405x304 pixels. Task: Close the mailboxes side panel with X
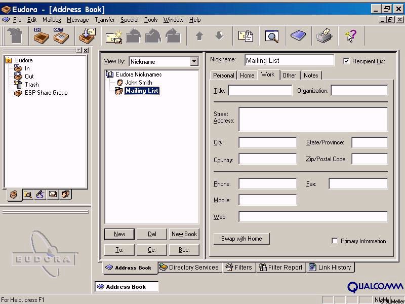pyautogui.click(x=86, y=50)
